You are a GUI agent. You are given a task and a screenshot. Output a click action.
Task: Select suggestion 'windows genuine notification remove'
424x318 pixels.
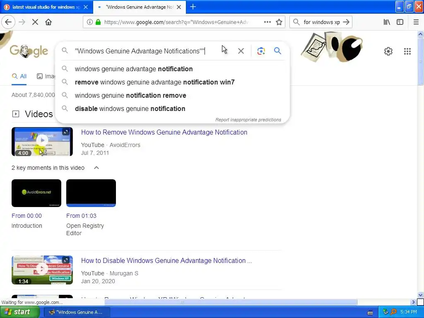click(x=172, y=96)
